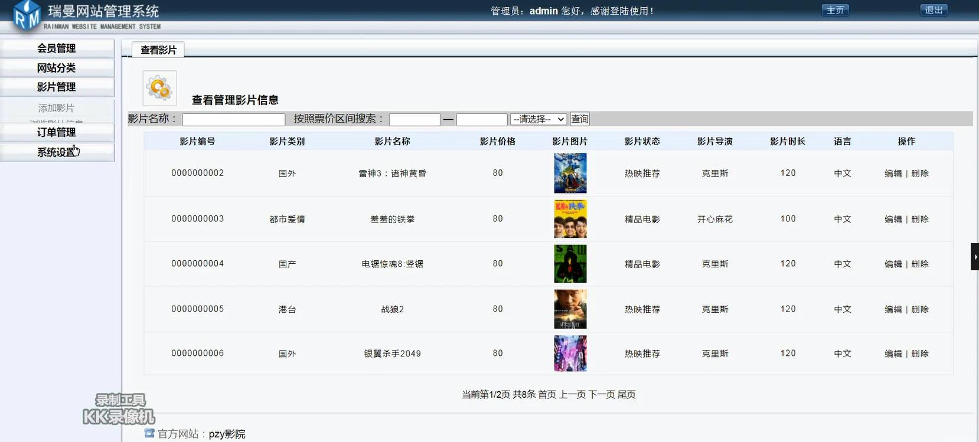Open poster thumbnail for 羞羞的铁拳
The image size is (979, 442).
coord(570,219)
